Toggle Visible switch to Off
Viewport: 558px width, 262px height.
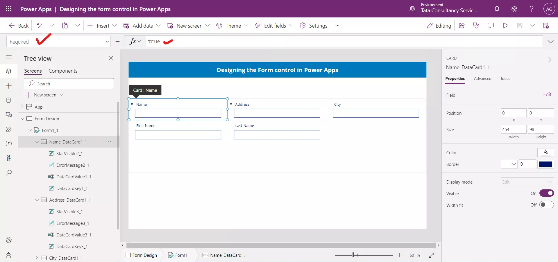tap(547, 193)
